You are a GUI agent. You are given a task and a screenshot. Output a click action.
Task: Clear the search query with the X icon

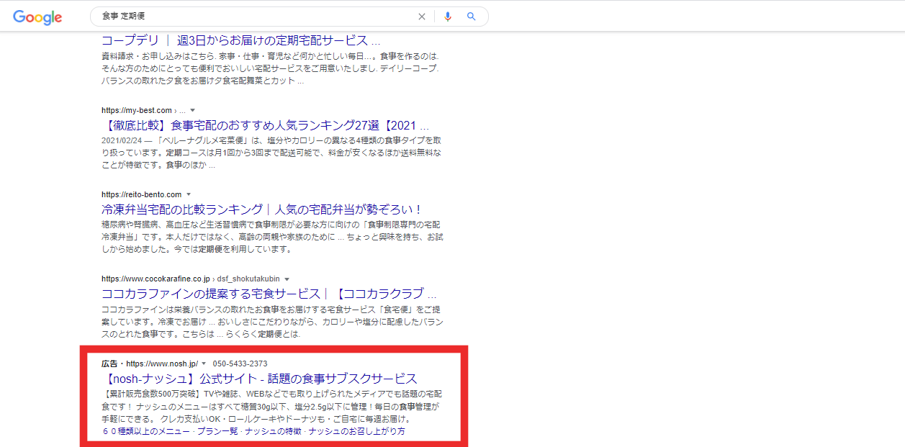[x=422, y=17]
